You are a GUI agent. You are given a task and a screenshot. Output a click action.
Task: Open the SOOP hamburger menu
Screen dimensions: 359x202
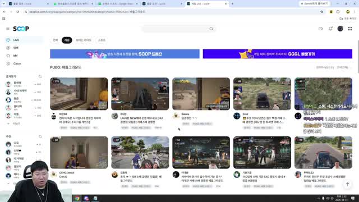8,29
